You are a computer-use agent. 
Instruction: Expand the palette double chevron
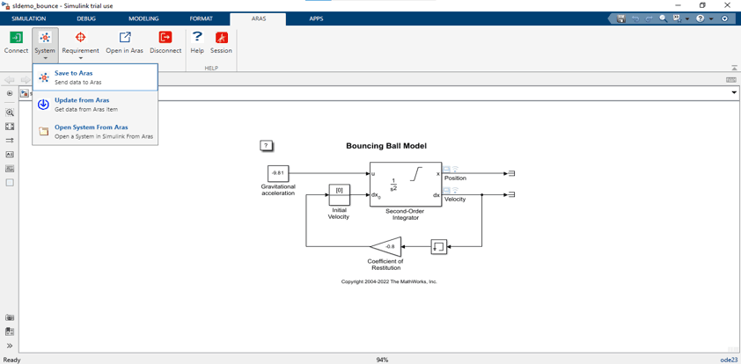coord(10,346)
